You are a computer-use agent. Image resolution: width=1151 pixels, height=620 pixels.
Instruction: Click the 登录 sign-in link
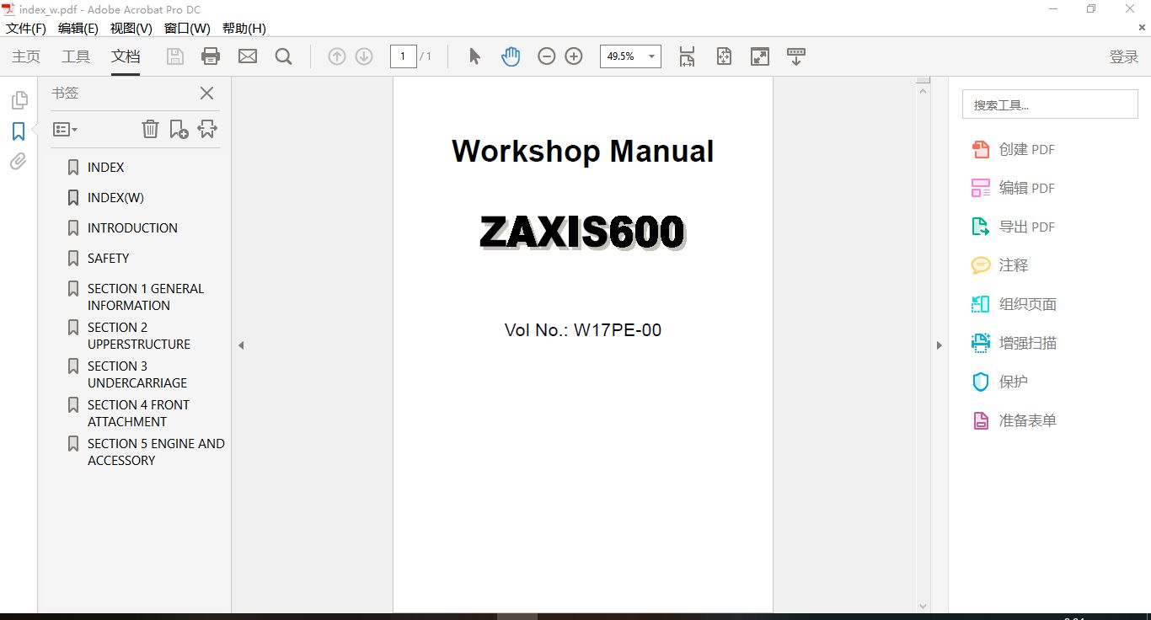(1124, 56)
